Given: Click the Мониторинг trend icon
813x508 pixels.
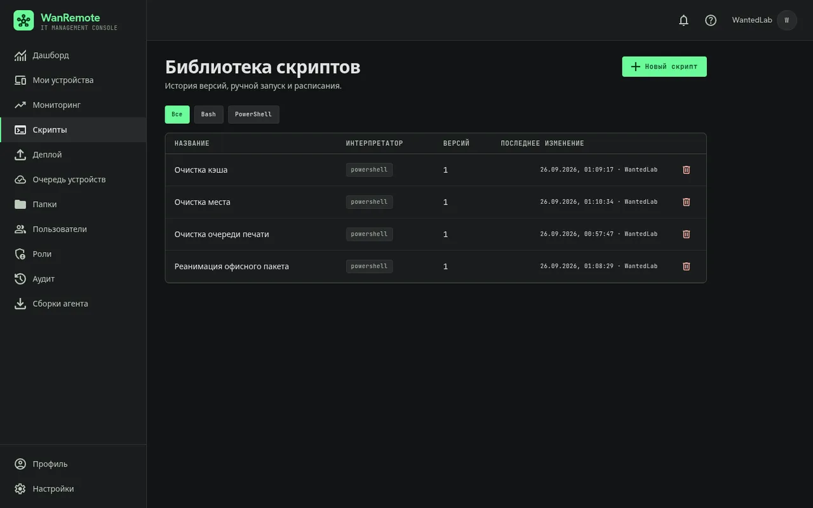Looking at the screenshot, I should click(x=20, y=105).
